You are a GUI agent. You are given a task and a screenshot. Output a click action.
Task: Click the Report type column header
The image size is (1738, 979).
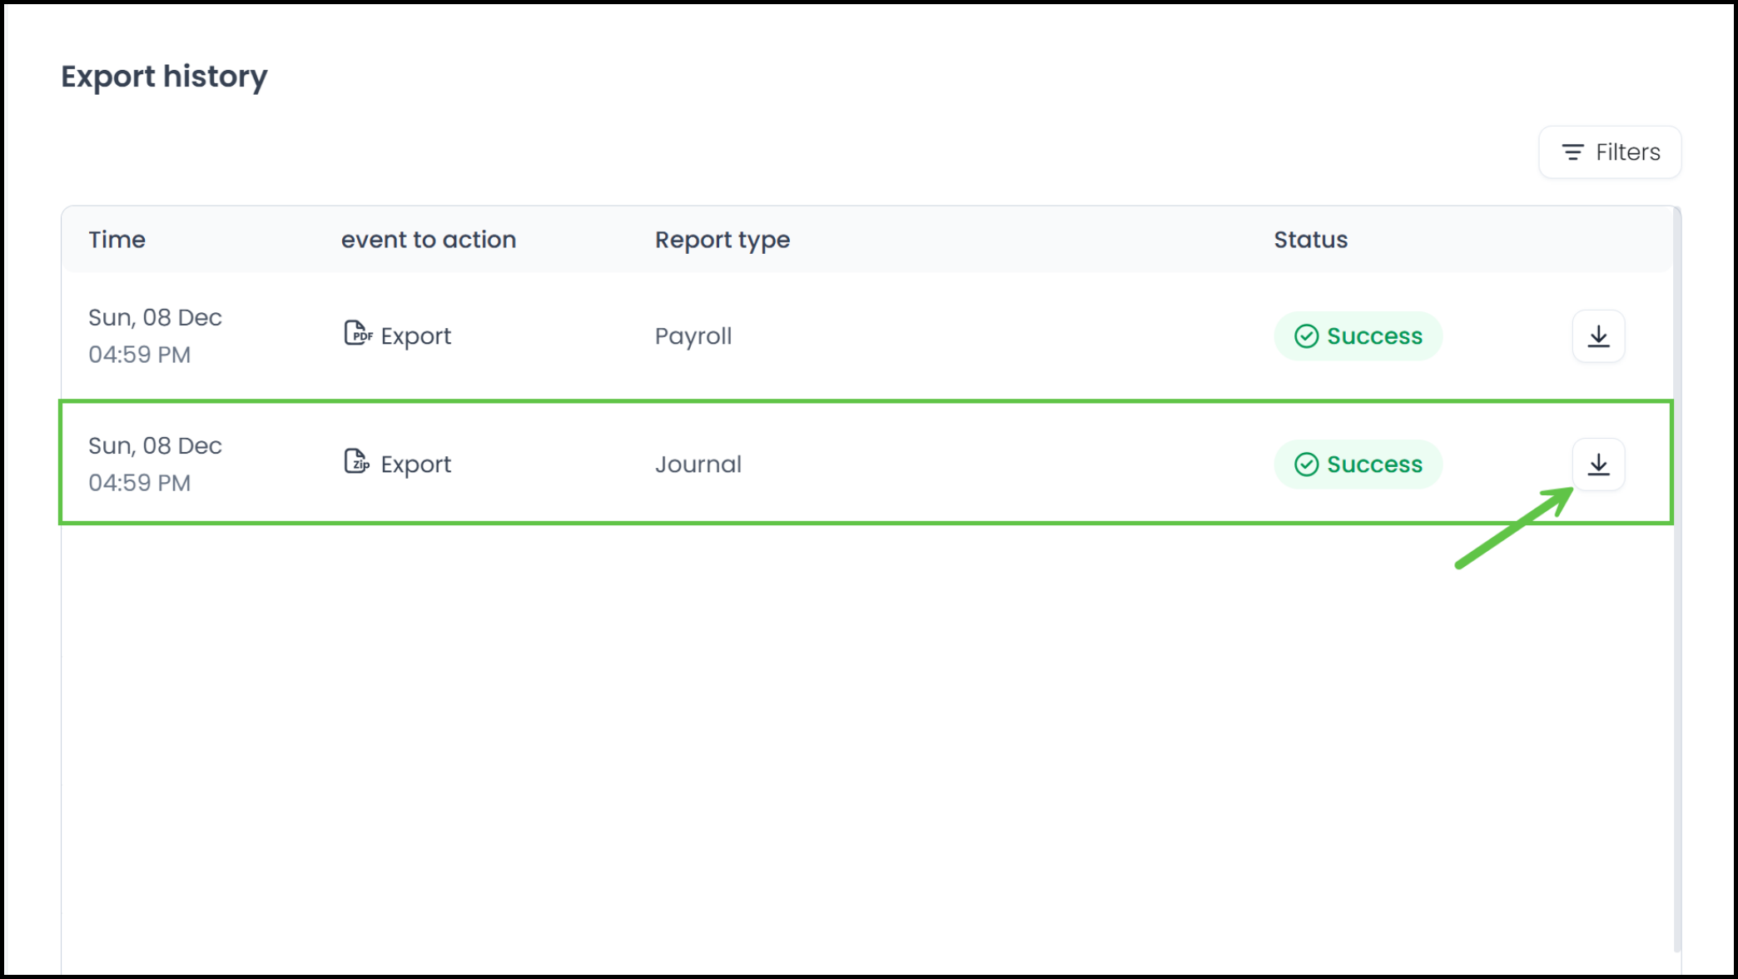[x=723, y=240]
